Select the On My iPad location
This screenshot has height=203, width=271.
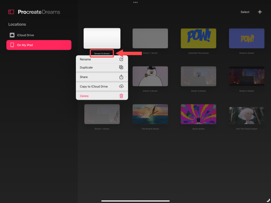(x=39, y=45)
